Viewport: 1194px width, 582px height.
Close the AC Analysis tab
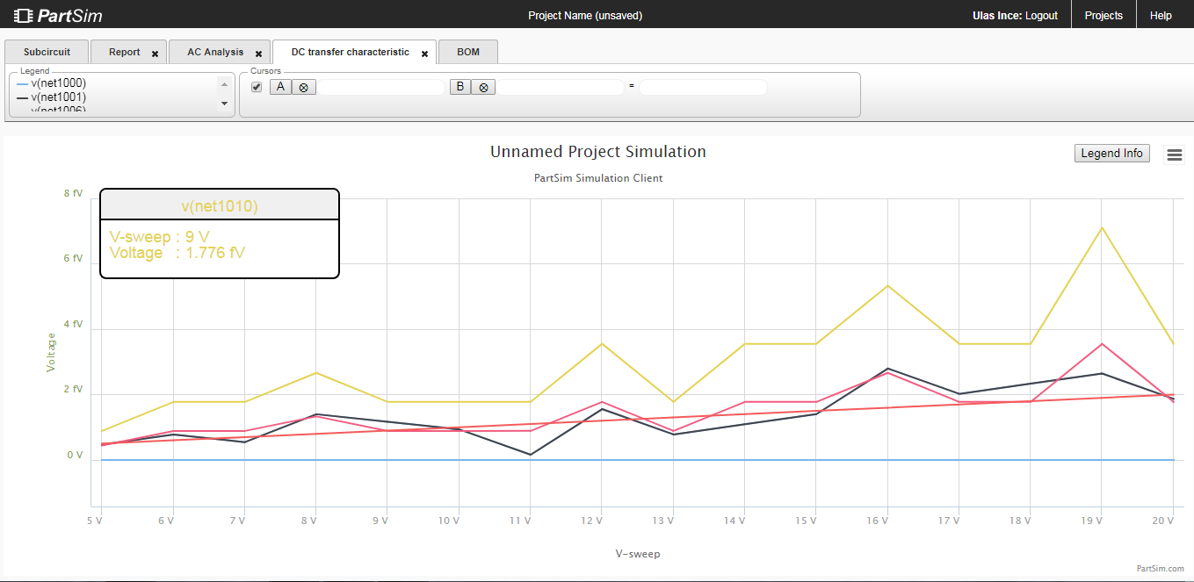point(259,54)
